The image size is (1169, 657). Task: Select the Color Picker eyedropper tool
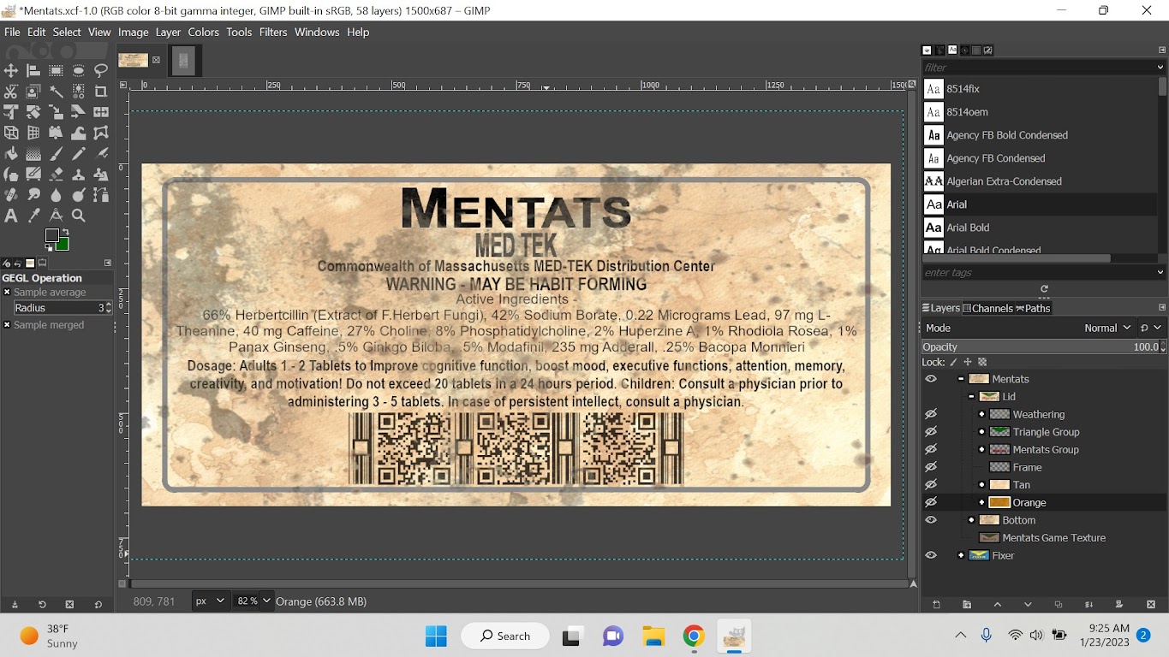coord(33,216)
